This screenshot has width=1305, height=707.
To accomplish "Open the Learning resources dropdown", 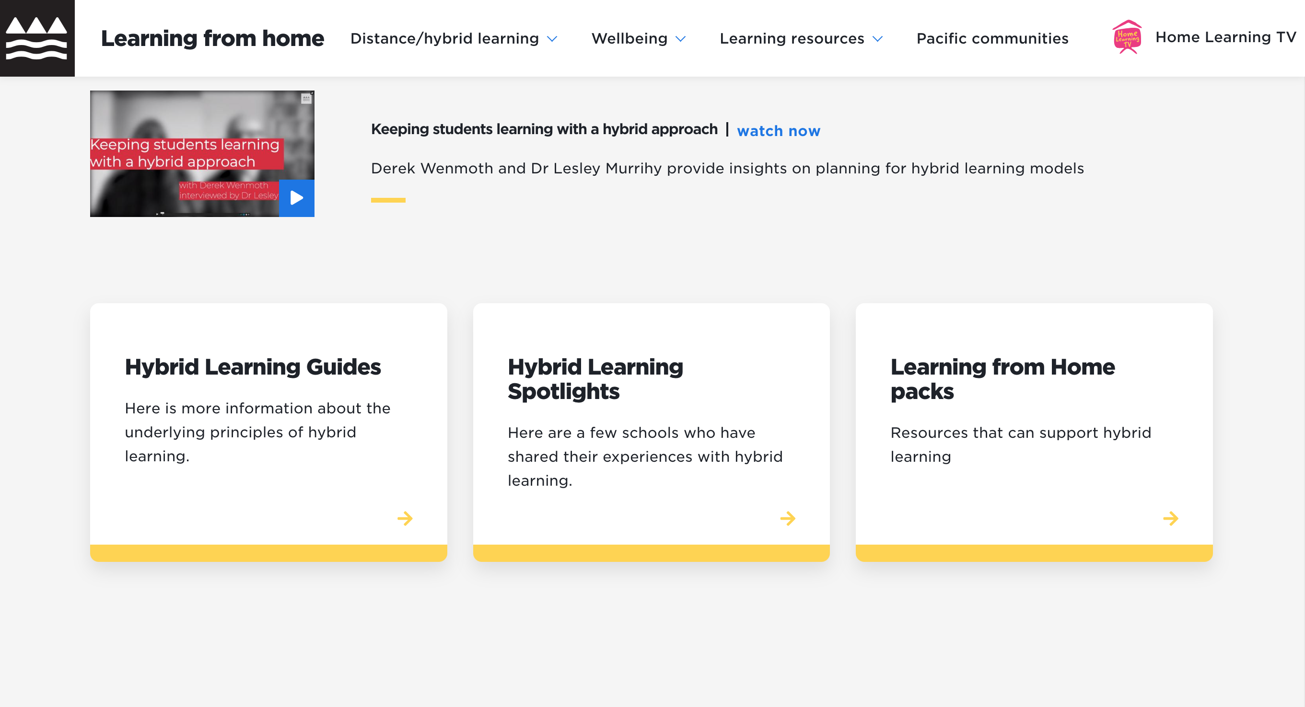I will 877,39.
